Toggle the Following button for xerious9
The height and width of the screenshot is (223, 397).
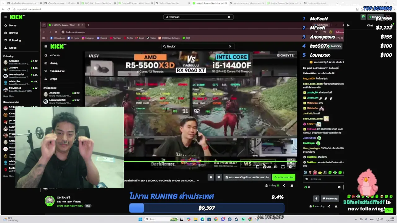pos(330,199)
